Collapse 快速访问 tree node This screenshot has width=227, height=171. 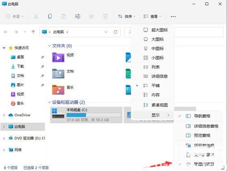4,48
